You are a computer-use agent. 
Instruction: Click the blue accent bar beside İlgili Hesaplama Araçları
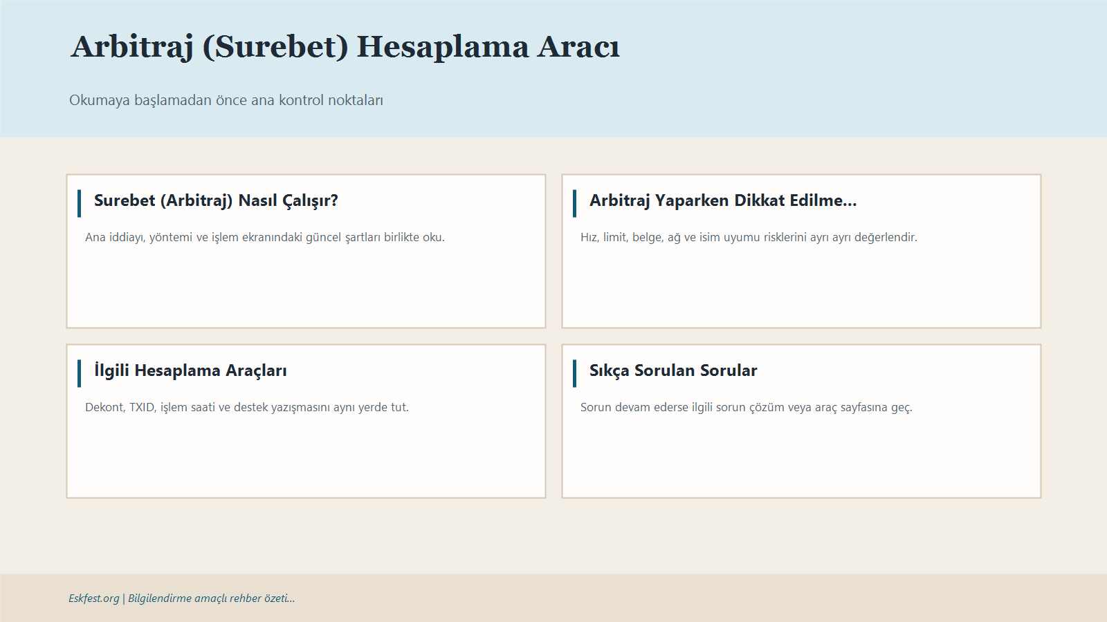tap(80, 373)
